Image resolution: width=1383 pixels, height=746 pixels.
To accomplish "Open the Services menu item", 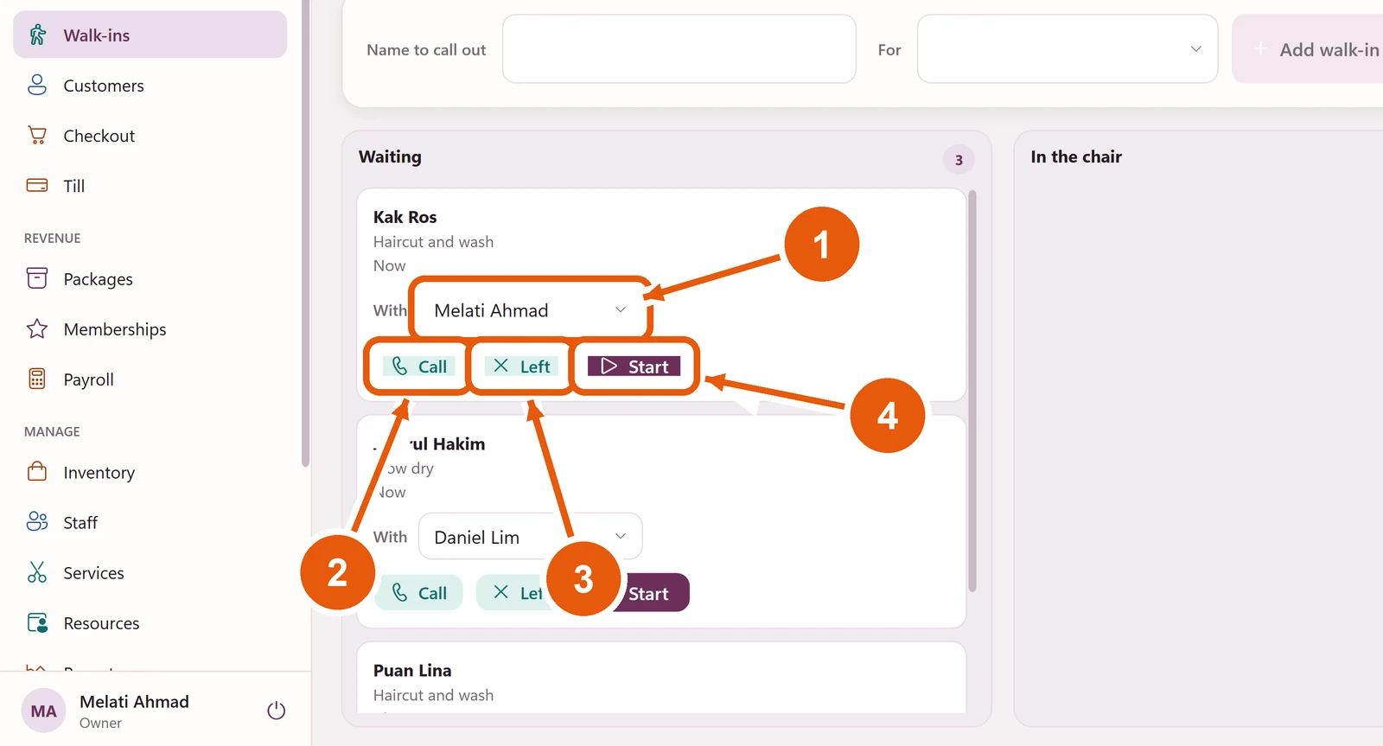I will coord(150,572).
